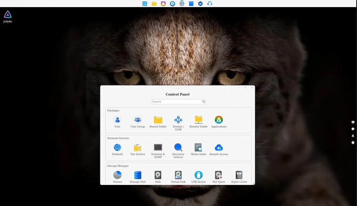The height and width of the screenshot is (206, 357).
Task: Click inside the Control Panel search field
Action: (177, 102)
